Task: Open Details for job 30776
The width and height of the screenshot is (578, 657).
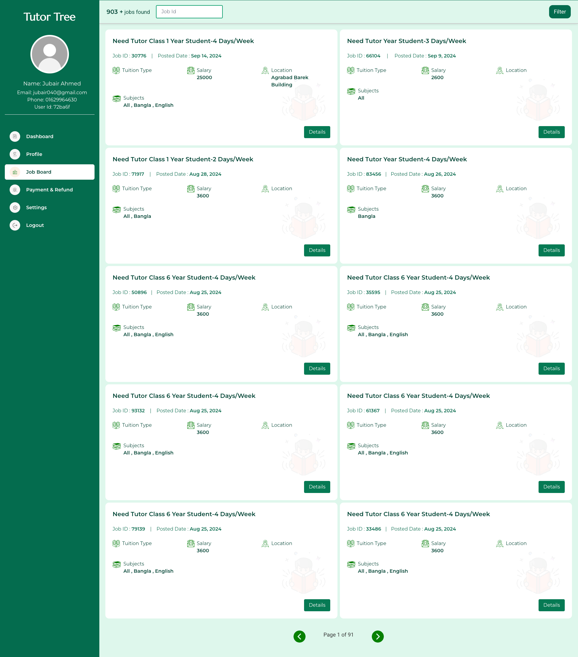Action: pyautogui.click(x=317, y=132)
